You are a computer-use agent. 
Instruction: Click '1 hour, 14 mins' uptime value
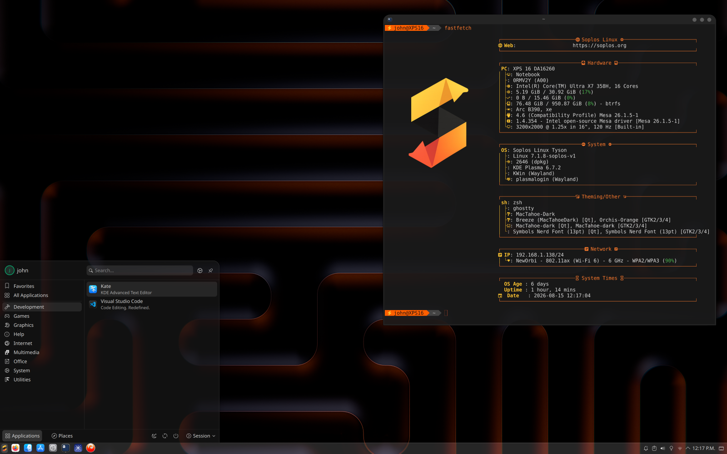tap(553, 290)
